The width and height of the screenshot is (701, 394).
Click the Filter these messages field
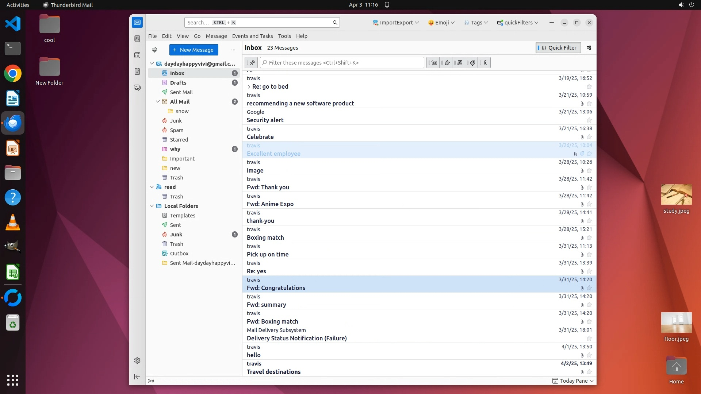point(342,63)
